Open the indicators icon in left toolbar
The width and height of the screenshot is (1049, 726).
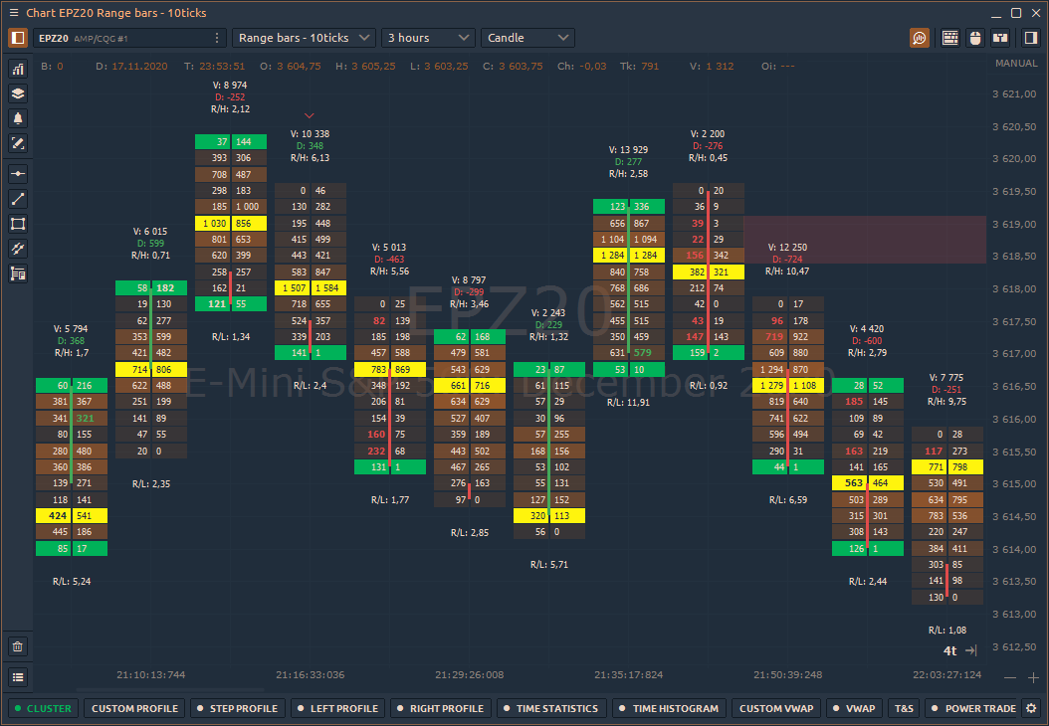pyautogui.click(x=18, y=70)
